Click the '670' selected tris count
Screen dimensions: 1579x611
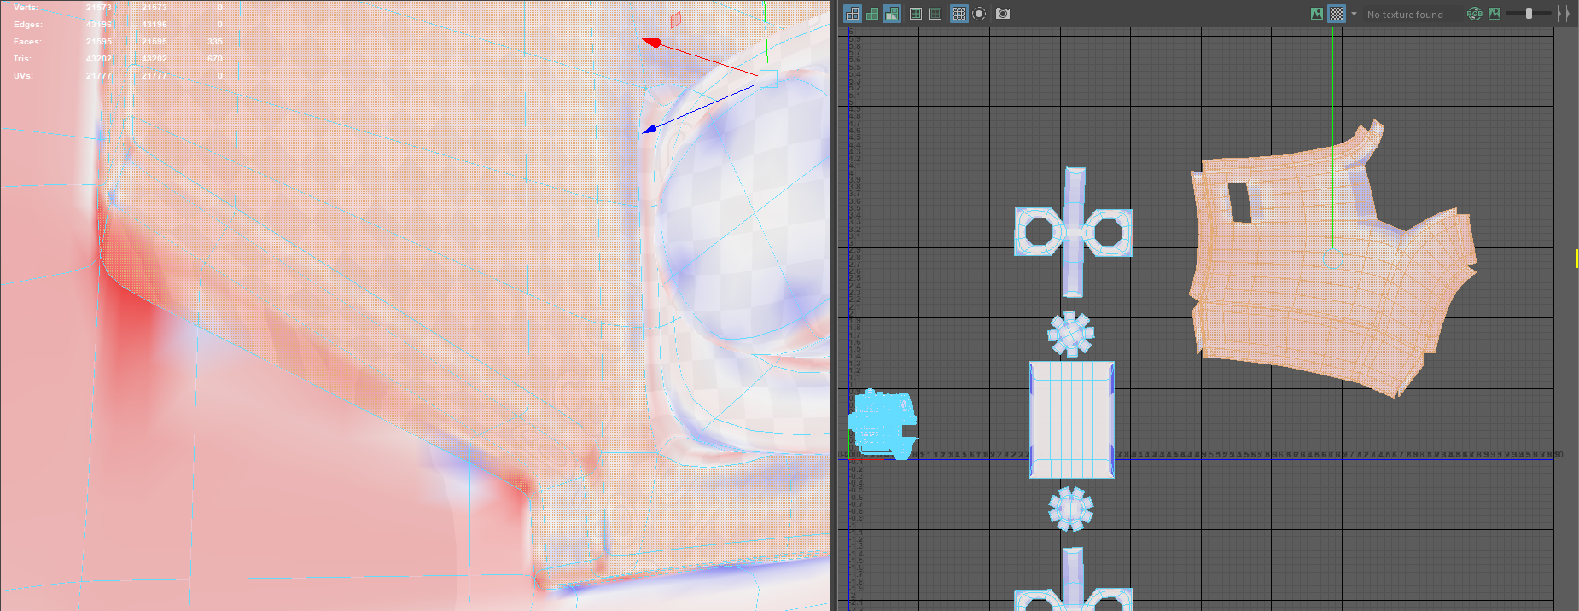(x=214, y=59)
